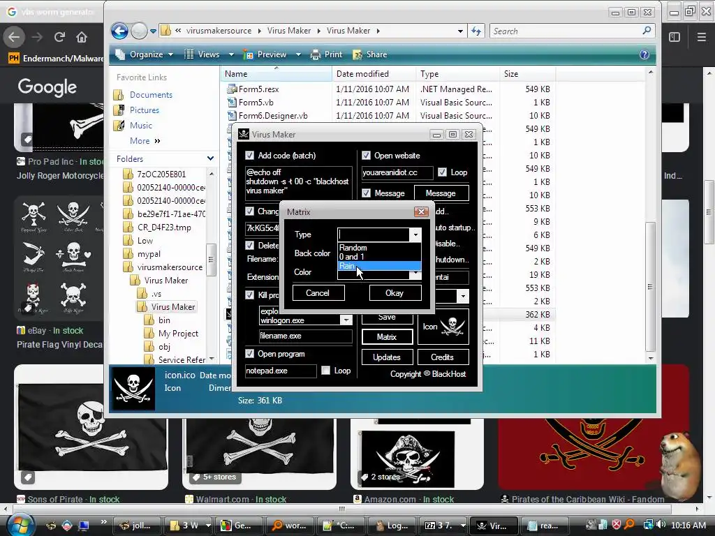Image resolution: width=715 pixels, height=536 pixels.
Task: Click the refresh icon in address bar
Action: click(476, 31)
